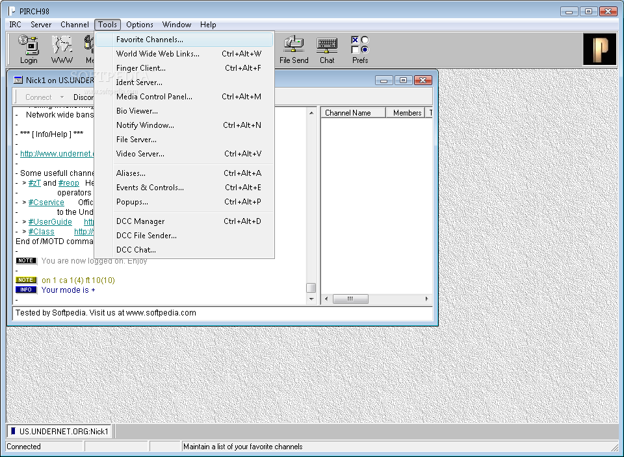Sort by Members column header
This screenshot has height=457, width=624.
[x=406, y=113]
